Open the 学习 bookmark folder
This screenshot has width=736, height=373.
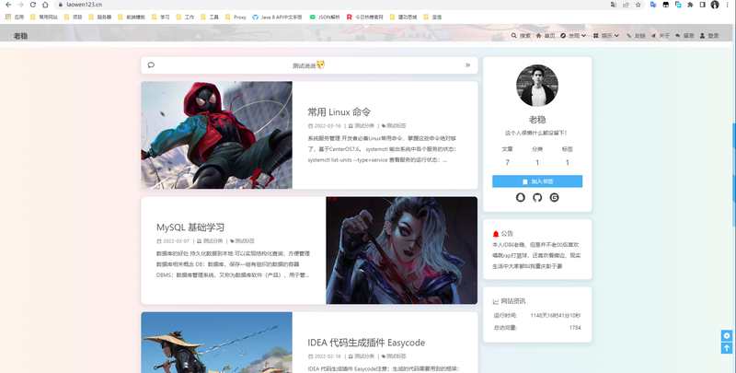click(x=160, y=17)
